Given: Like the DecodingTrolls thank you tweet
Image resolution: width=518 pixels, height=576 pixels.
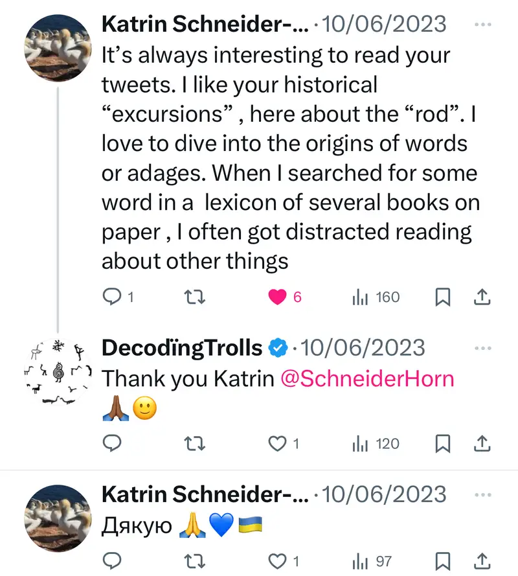Looking at the screenshot, I should 278,444.
